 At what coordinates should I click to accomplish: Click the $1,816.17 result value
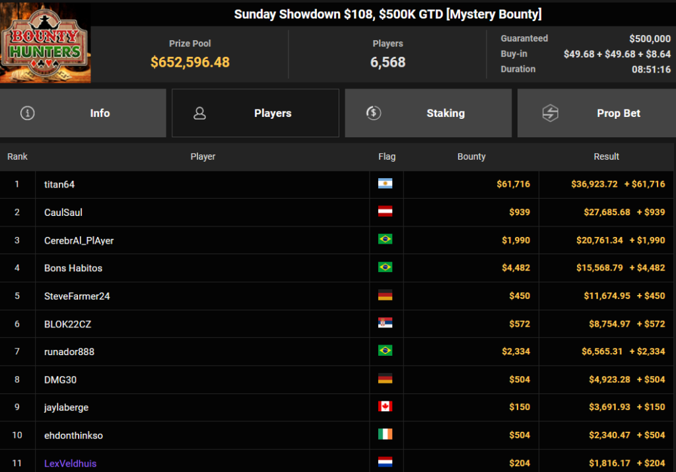pos(609,463)
